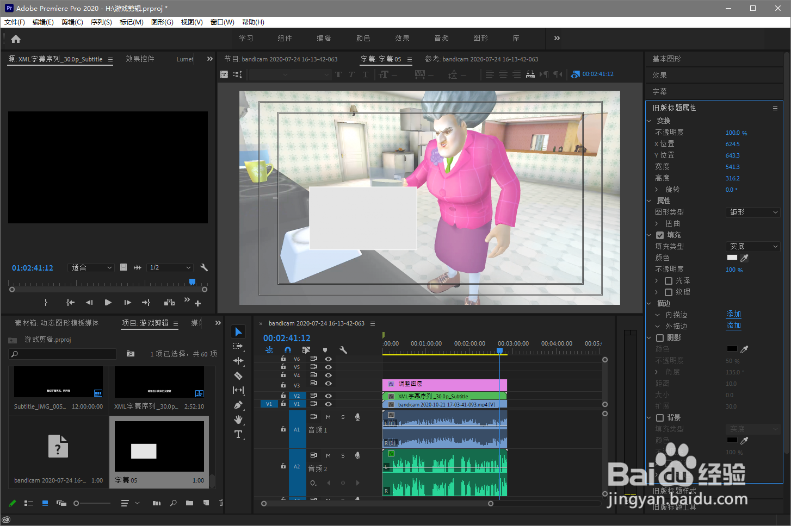
Task: Switch to the 音频 workspace tab
Action: coord(441,38)
